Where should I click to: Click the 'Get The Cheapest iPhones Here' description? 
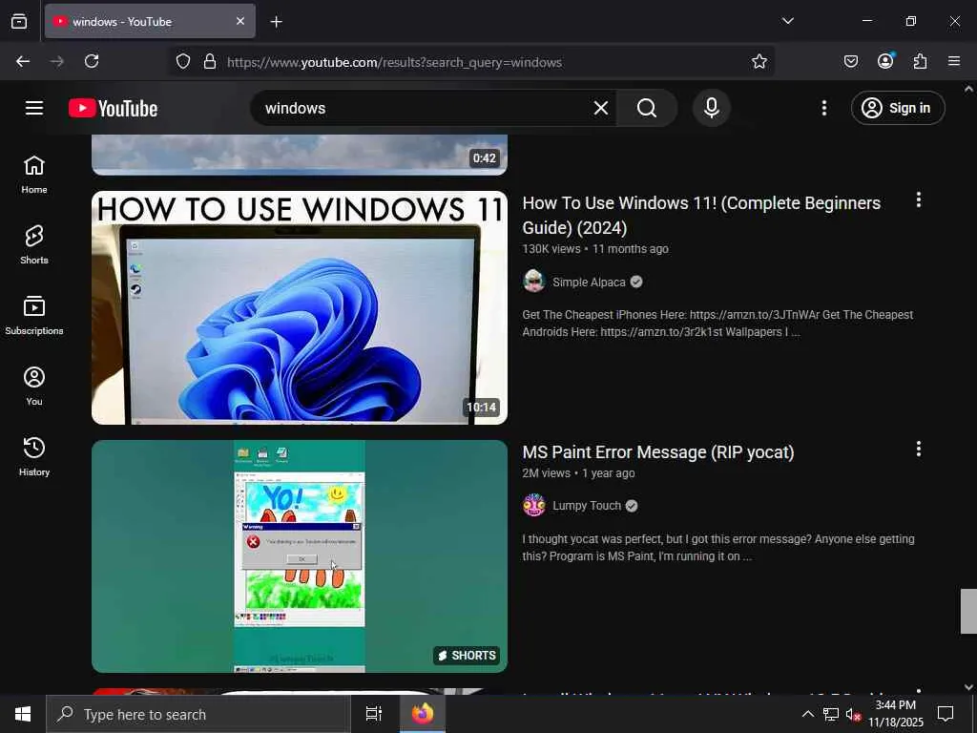[x=717, y=323]
